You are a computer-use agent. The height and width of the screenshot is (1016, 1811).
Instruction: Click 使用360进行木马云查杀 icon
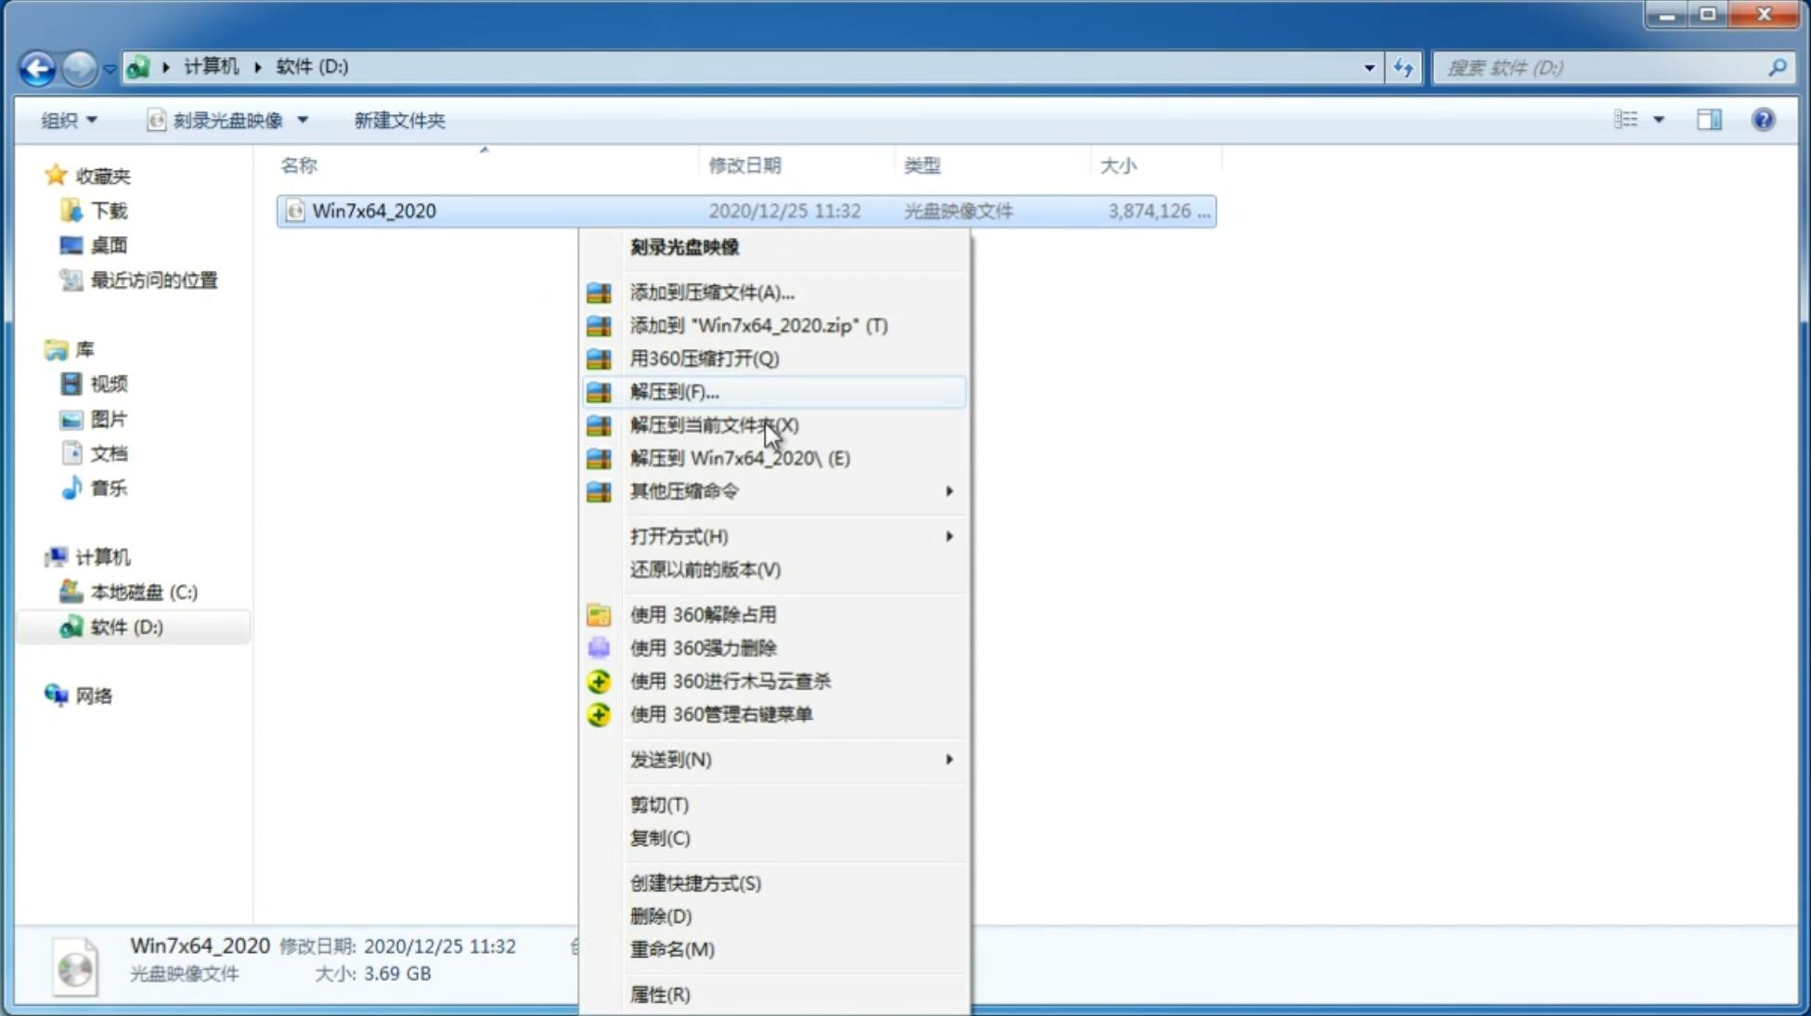(599, 681)
